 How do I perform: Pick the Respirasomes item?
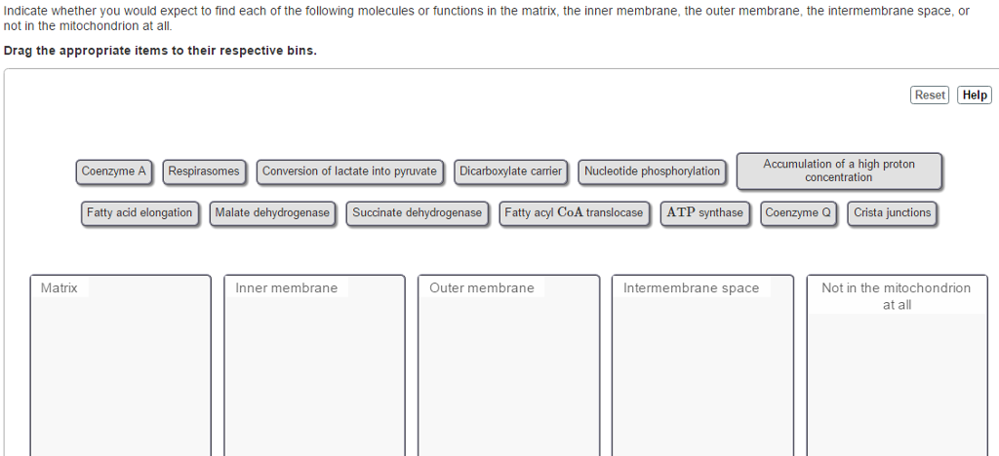coord(204,171)
